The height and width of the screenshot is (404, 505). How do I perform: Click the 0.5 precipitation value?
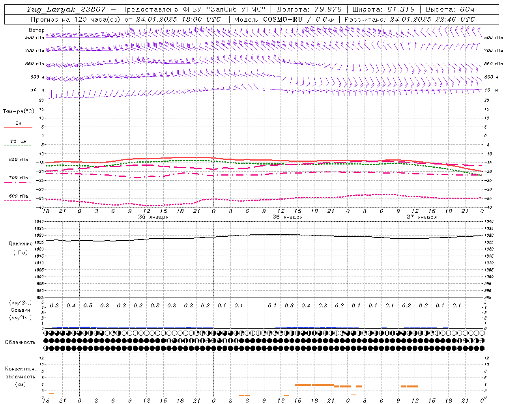click(88, 306)
